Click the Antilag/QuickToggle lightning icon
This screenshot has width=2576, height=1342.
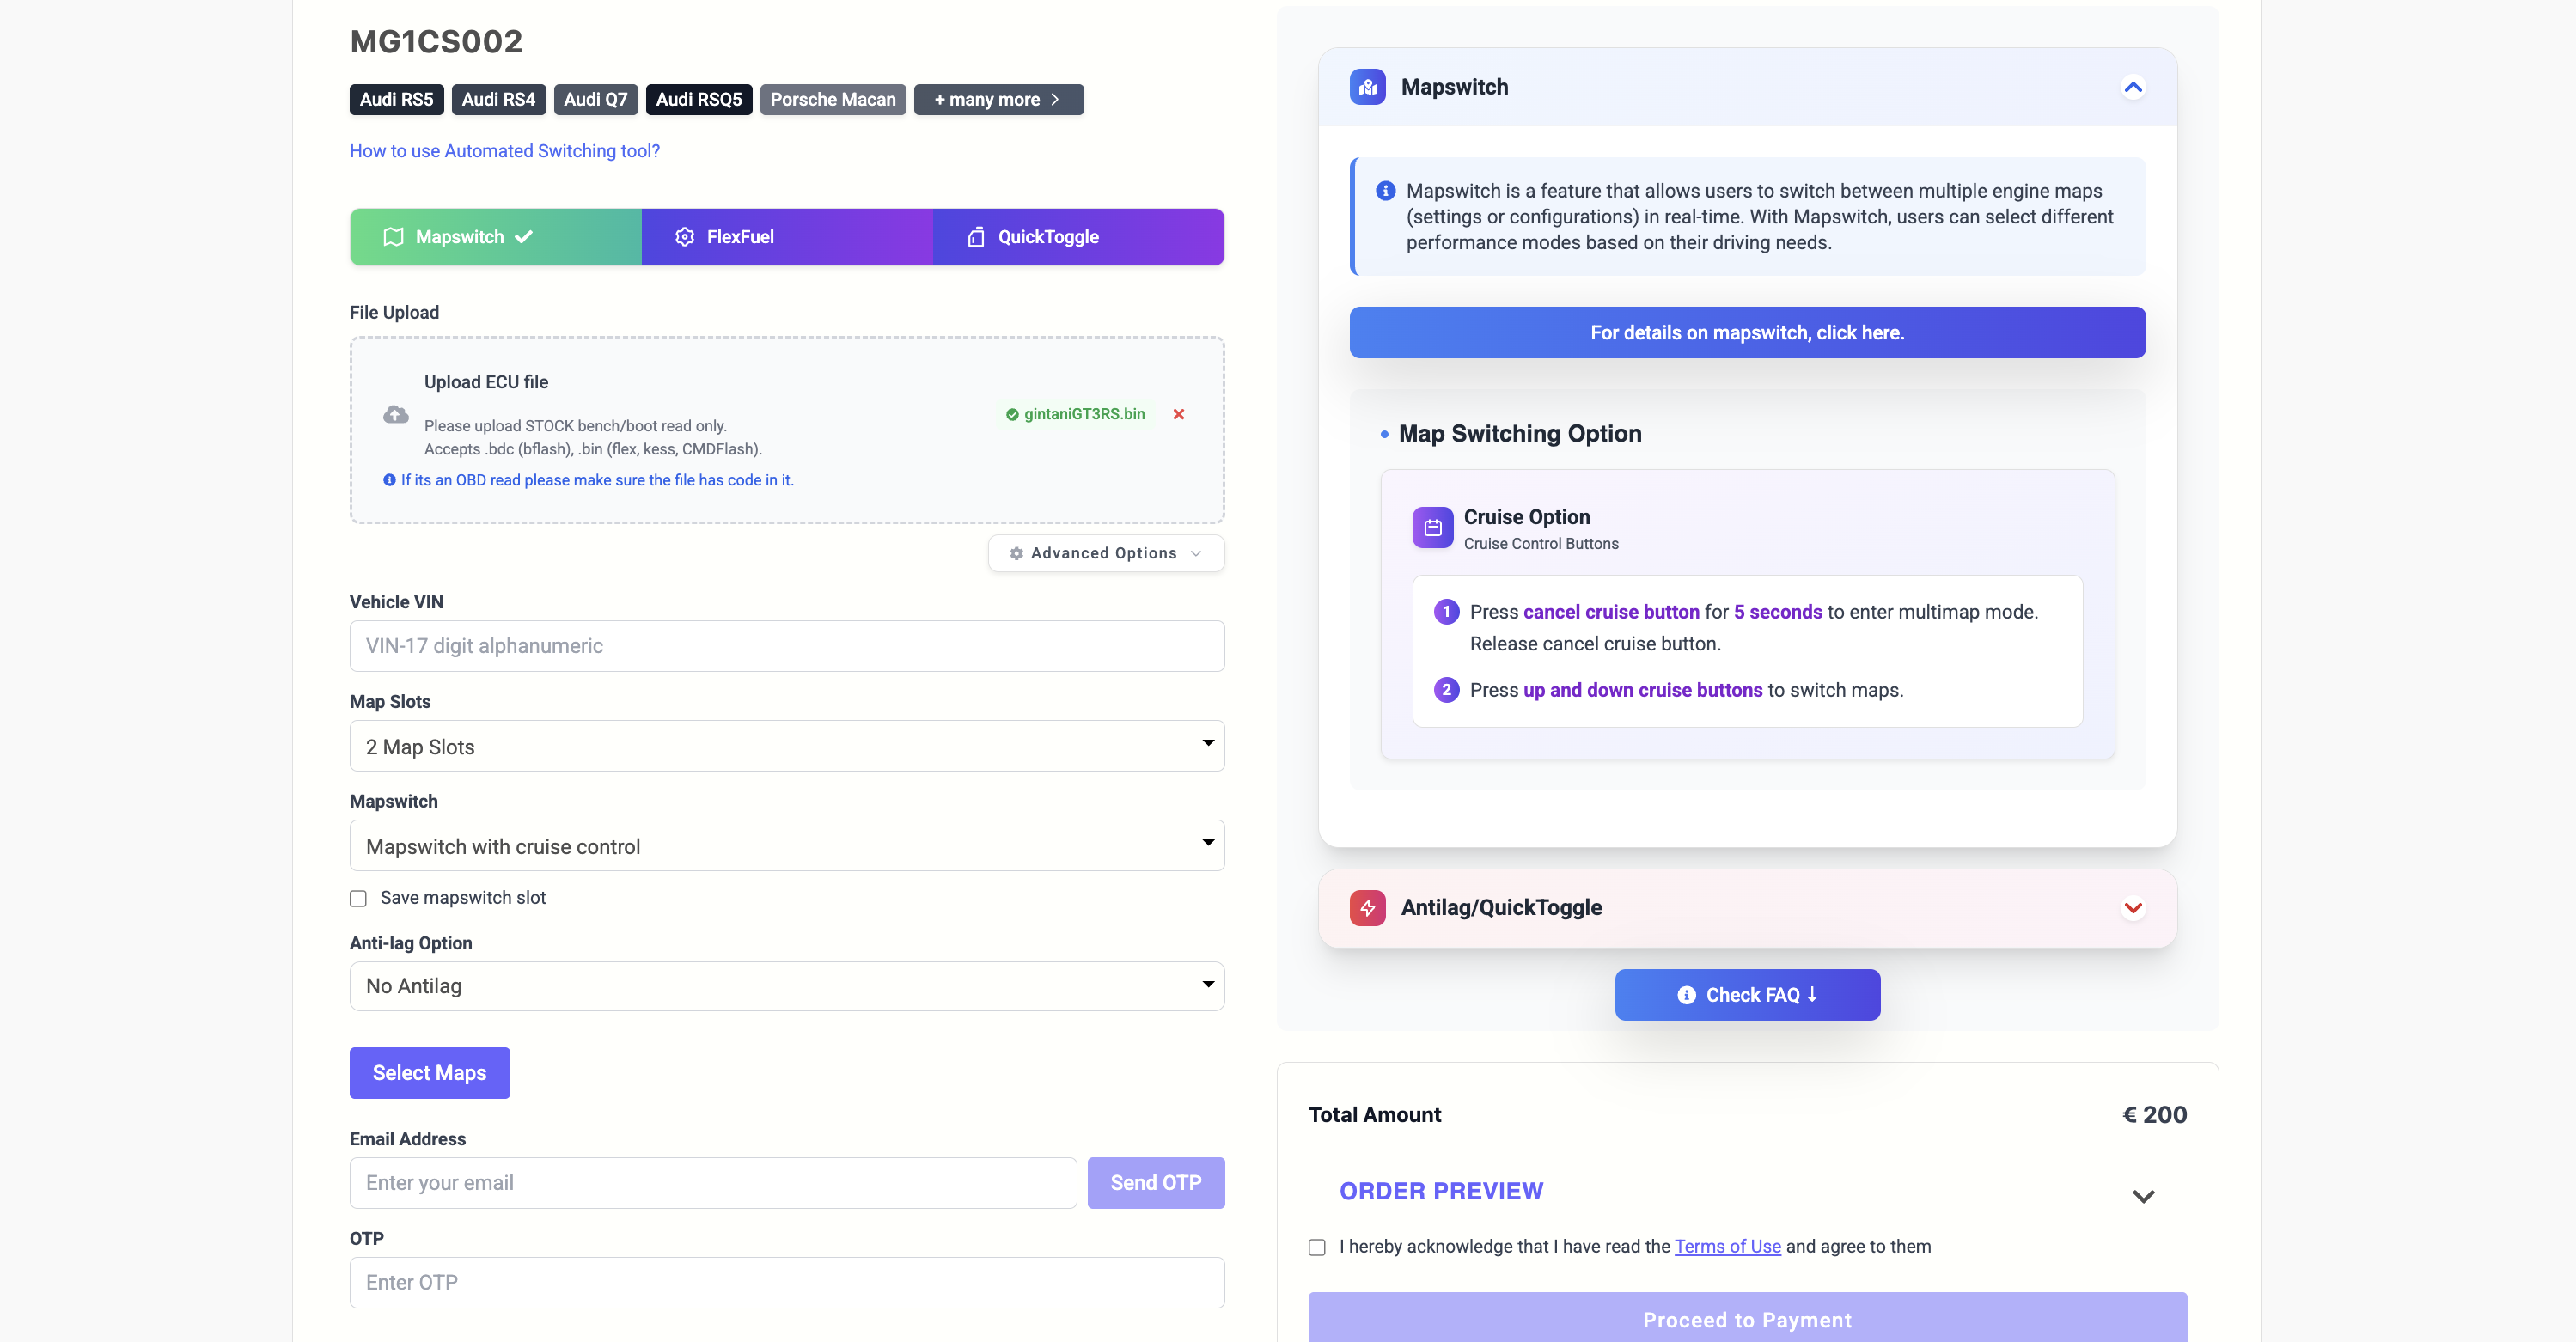pyautogui.click(x=1367, y=907)
